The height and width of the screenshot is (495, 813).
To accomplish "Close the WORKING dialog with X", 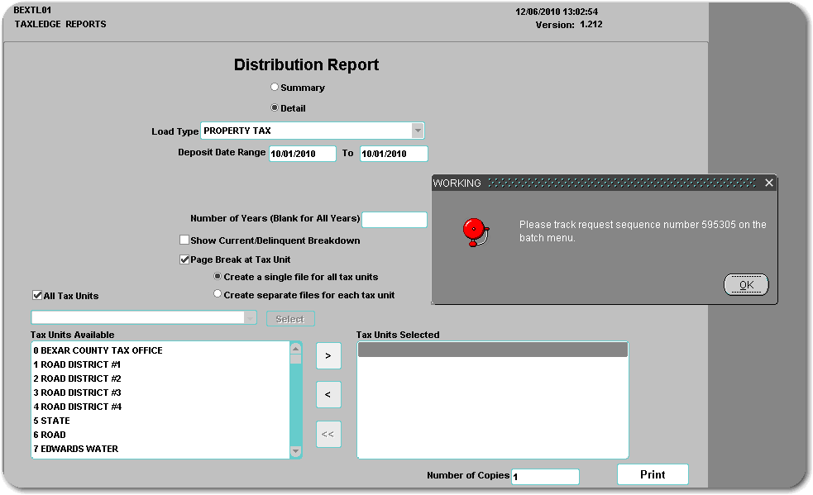I will pyautogui.click(x=768, y=183).
